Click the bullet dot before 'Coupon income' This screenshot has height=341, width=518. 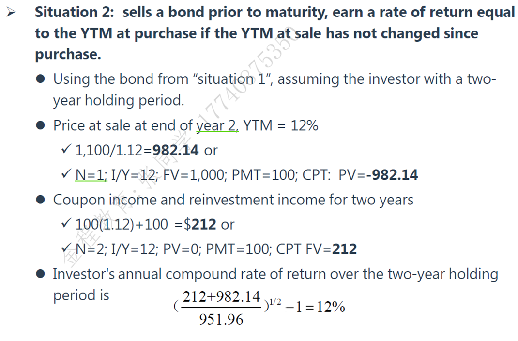coord(41,200)
